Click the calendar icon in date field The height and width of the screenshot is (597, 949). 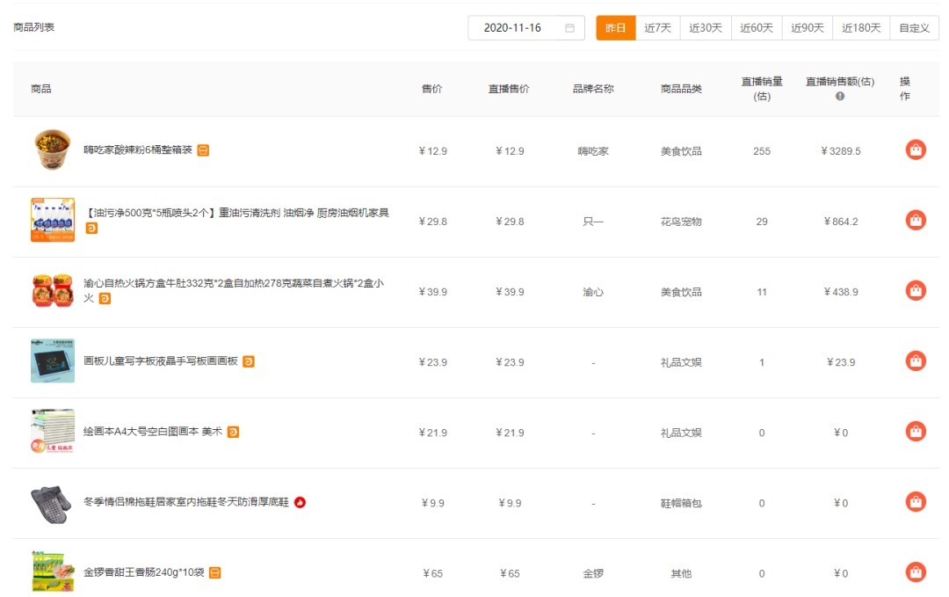569,28
